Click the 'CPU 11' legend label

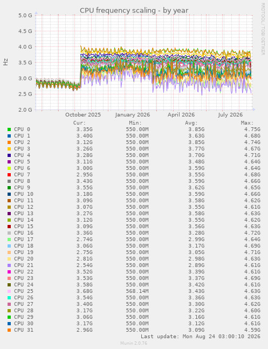tap(24, 200)
